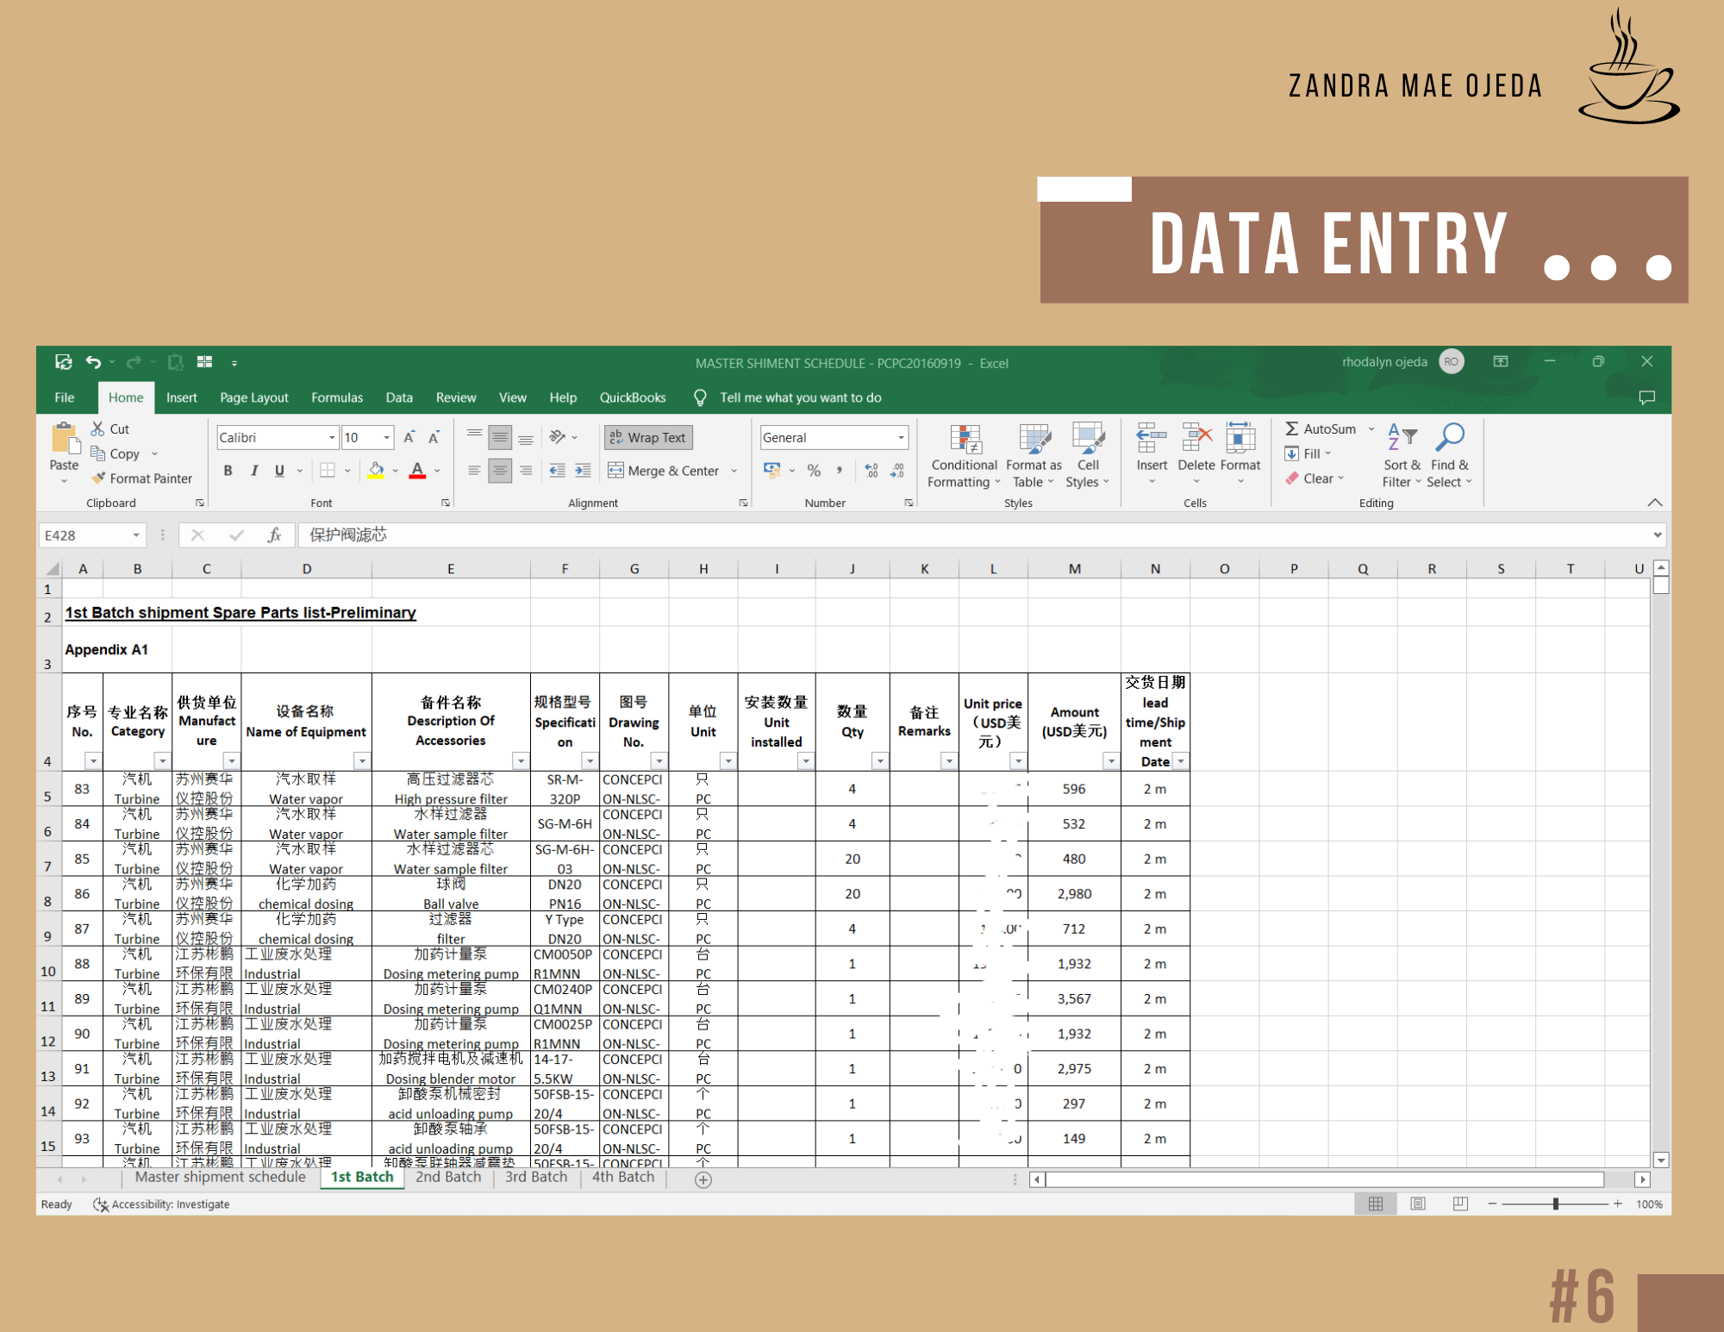Viewport: 1724px width, 1332px height.
Task: Switch to the 2nd Batch sheet tab
Action: click(448, 1177)
